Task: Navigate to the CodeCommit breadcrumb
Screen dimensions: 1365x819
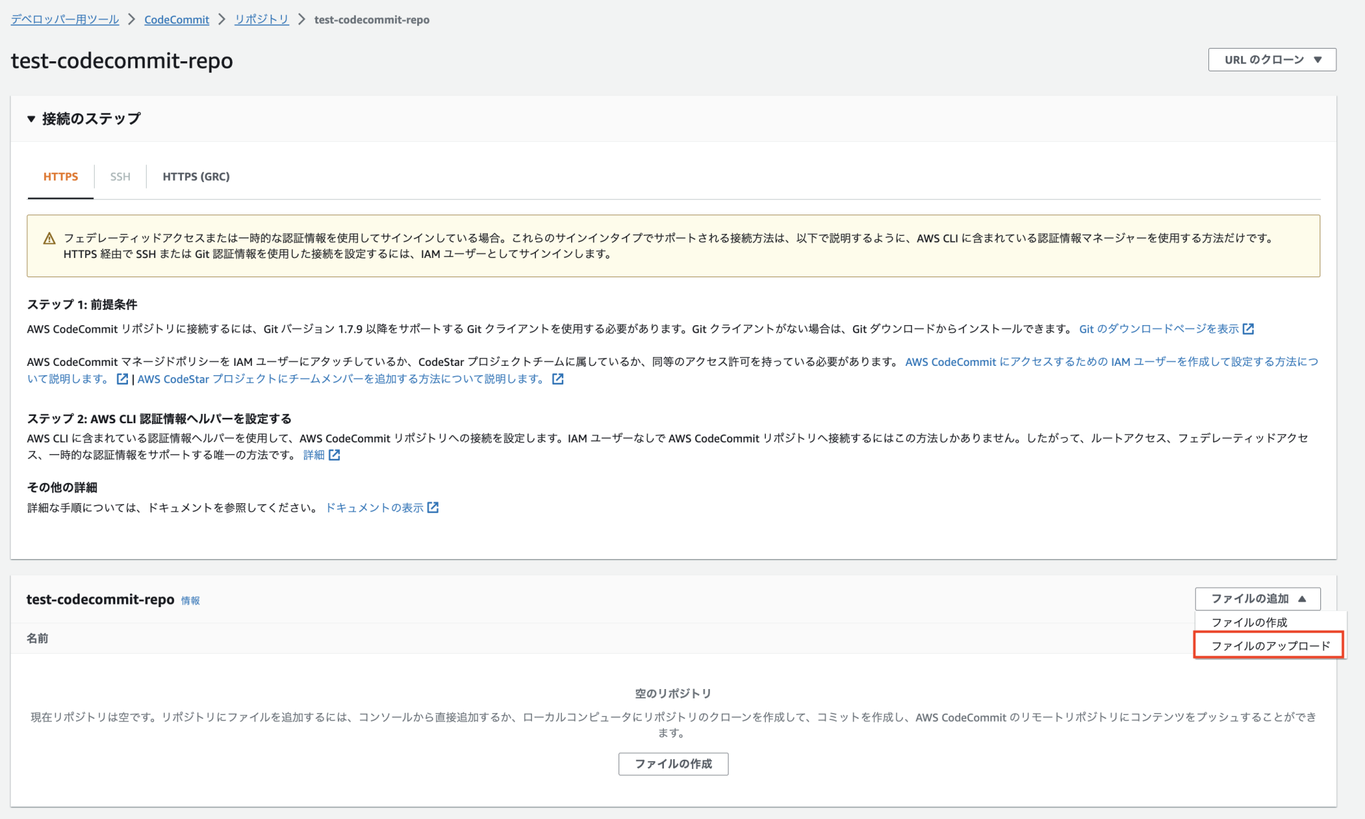Action: coord(176,19)
